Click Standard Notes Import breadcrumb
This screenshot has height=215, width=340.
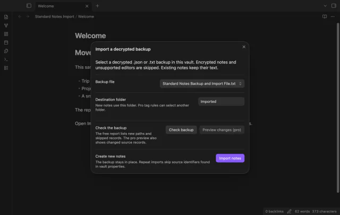(x=54, y=16)
